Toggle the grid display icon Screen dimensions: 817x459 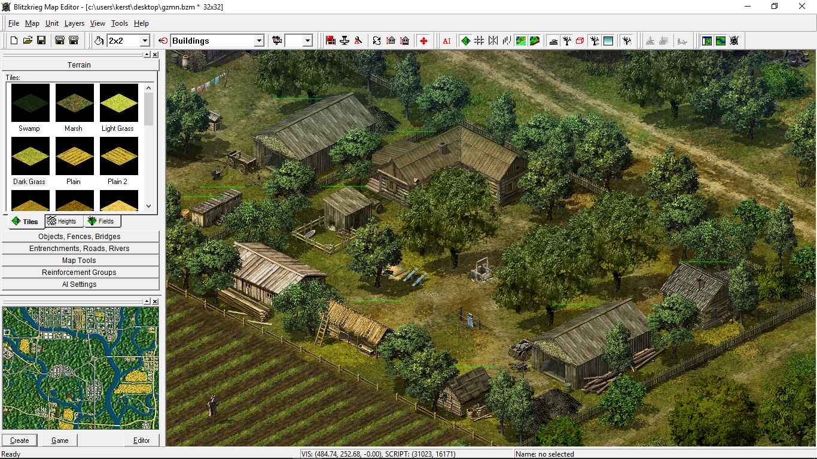click(479, 41)
